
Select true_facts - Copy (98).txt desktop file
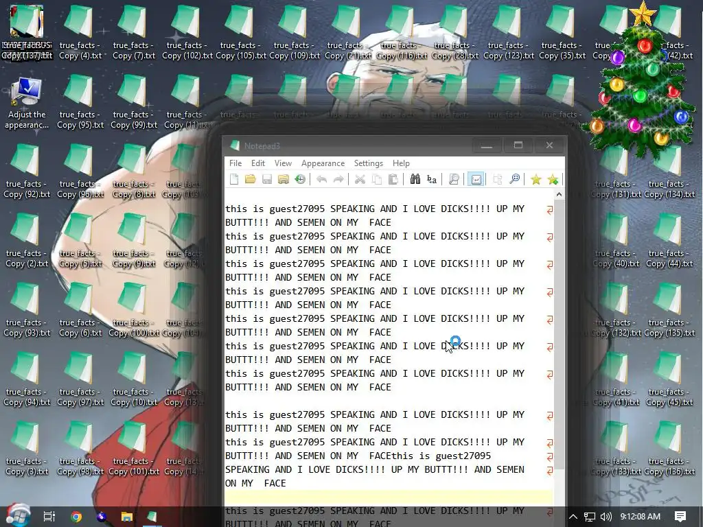click(80, 449)
